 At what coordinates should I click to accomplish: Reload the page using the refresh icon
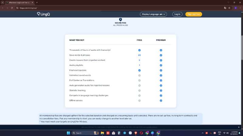(x=12, y=8)
